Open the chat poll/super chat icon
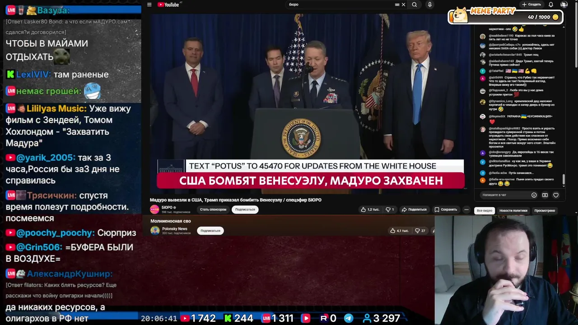The image size is (578, 325). tap(545, 195)
